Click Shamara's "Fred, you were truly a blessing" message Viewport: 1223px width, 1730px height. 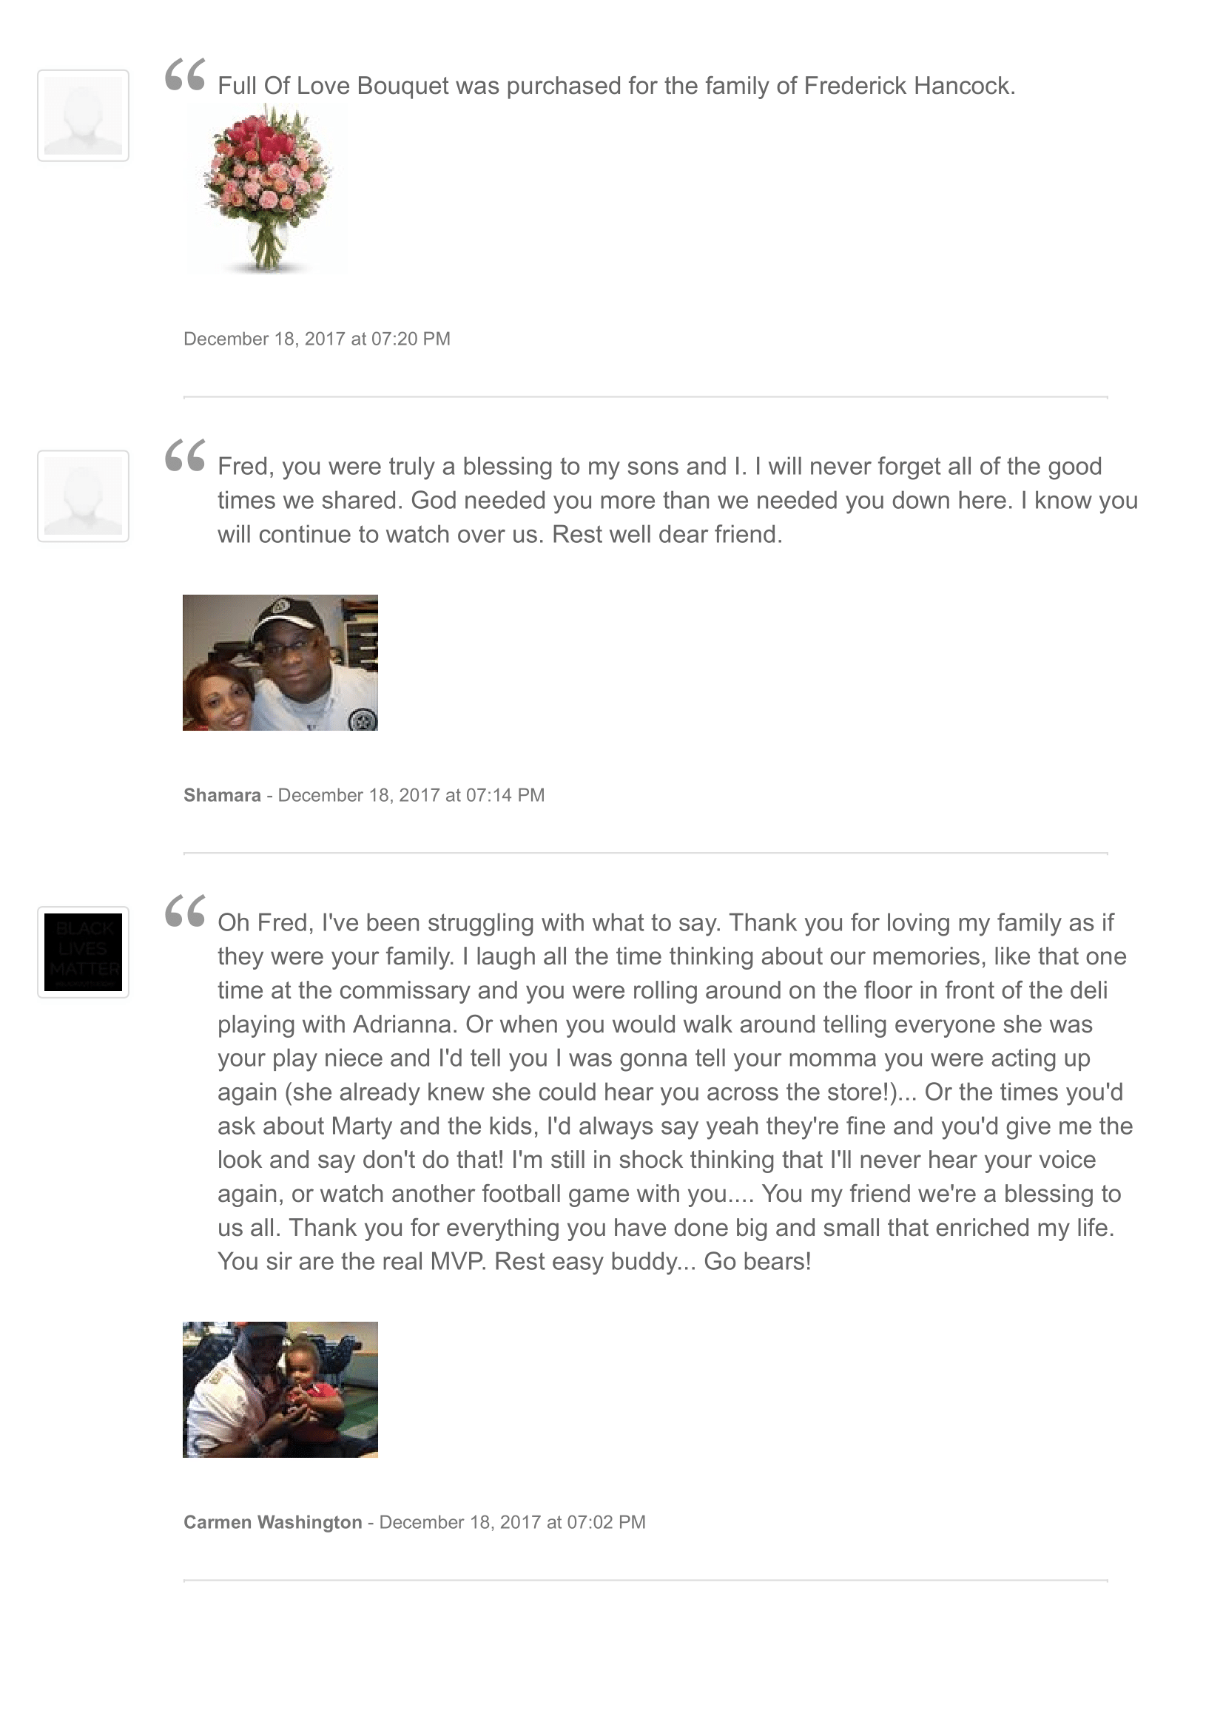(677, 500)
